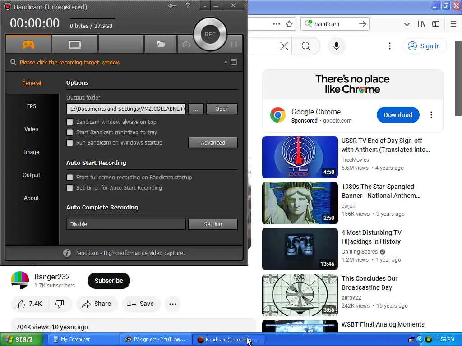Enable full-screen recording on Bandicam startup
462x346 pixels.
click(70, 178)
